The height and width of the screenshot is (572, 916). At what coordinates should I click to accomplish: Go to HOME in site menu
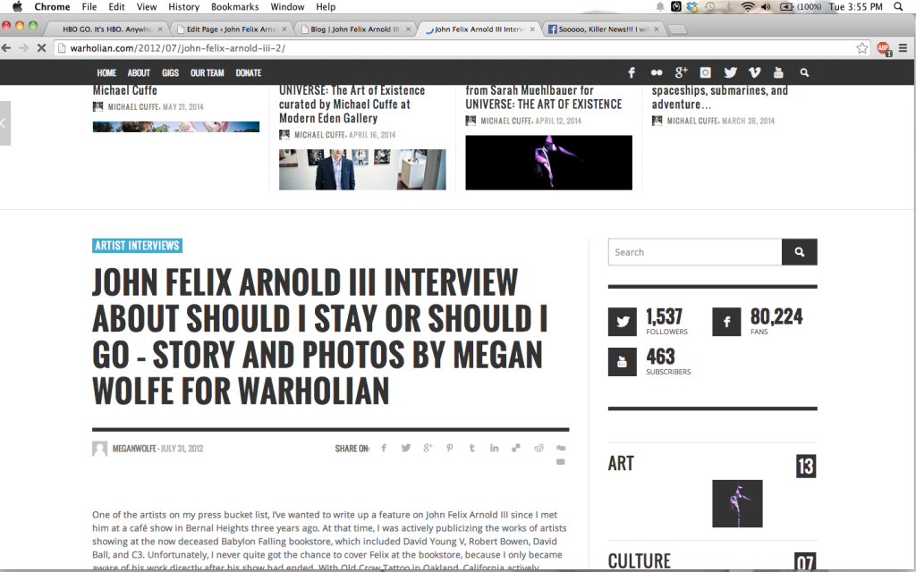click(x=106, y=73)
